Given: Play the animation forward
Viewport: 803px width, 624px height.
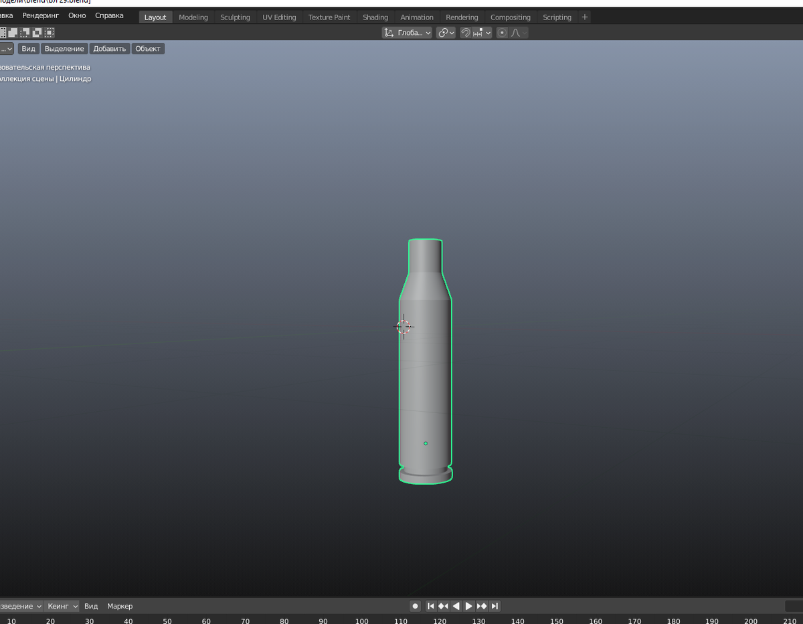Looking at the screenshot, I should point(469,606).
